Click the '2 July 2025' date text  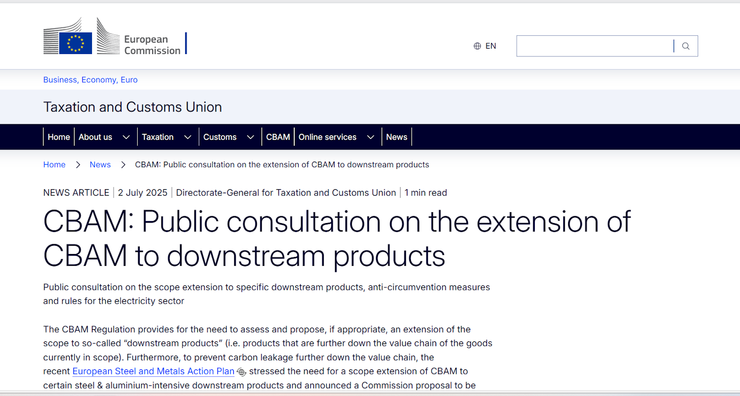(143, 193)
